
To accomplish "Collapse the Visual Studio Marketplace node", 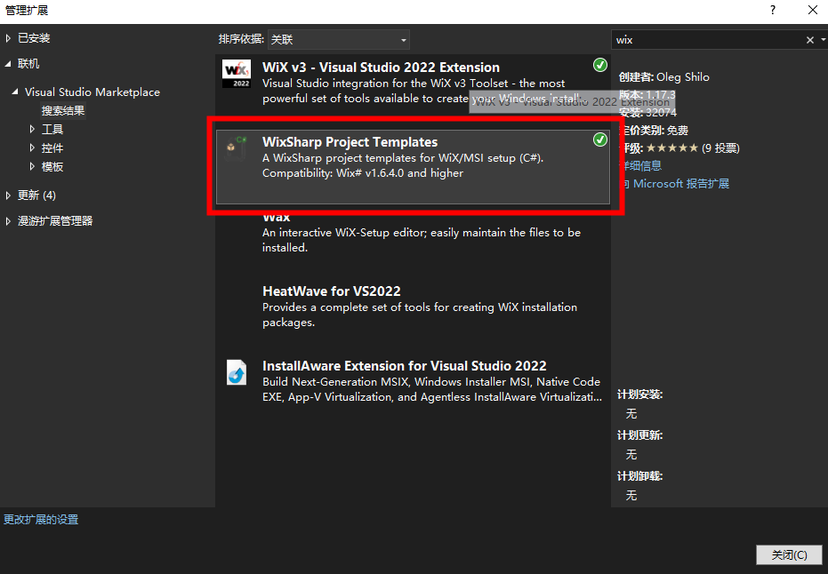I will pyautogui.click(x=15, y=92).
